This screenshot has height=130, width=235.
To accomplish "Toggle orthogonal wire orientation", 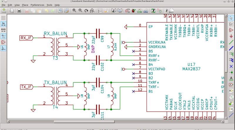I will pos(3,48).
